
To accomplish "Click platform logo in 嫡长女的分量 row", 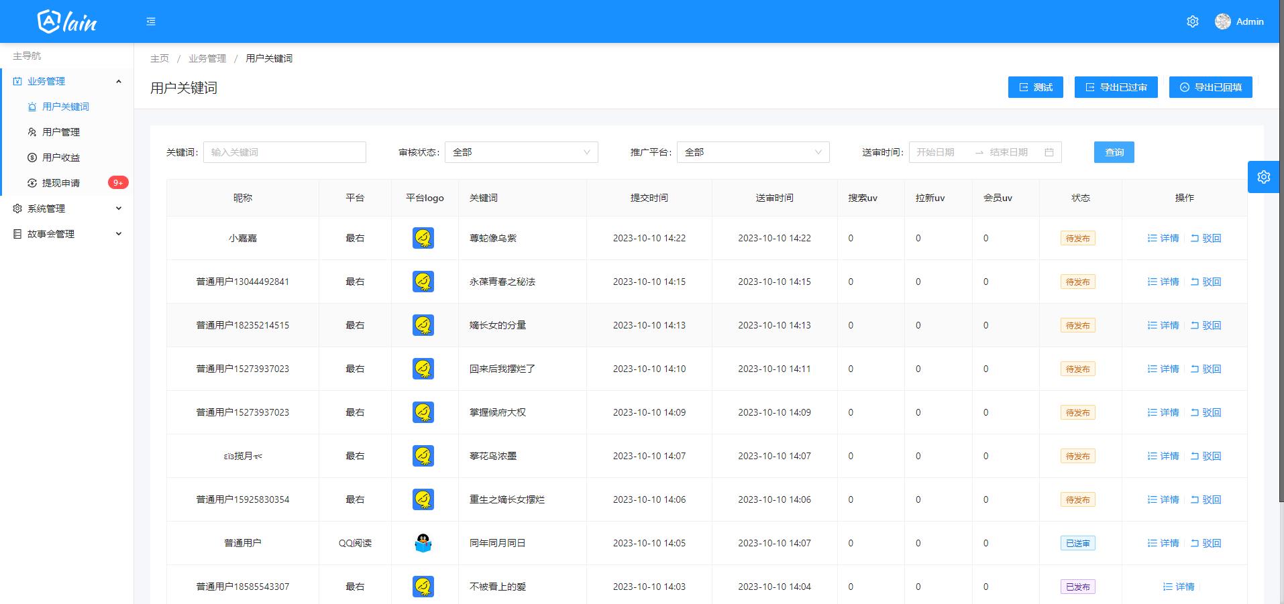I will pos(423,325).
